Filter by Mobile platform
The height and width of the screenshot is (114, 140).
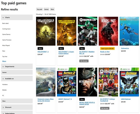[4, 90]
